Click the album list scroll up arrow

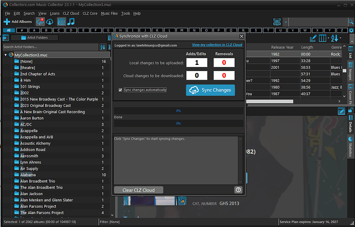pyautogui.click(x=344, y=46)
